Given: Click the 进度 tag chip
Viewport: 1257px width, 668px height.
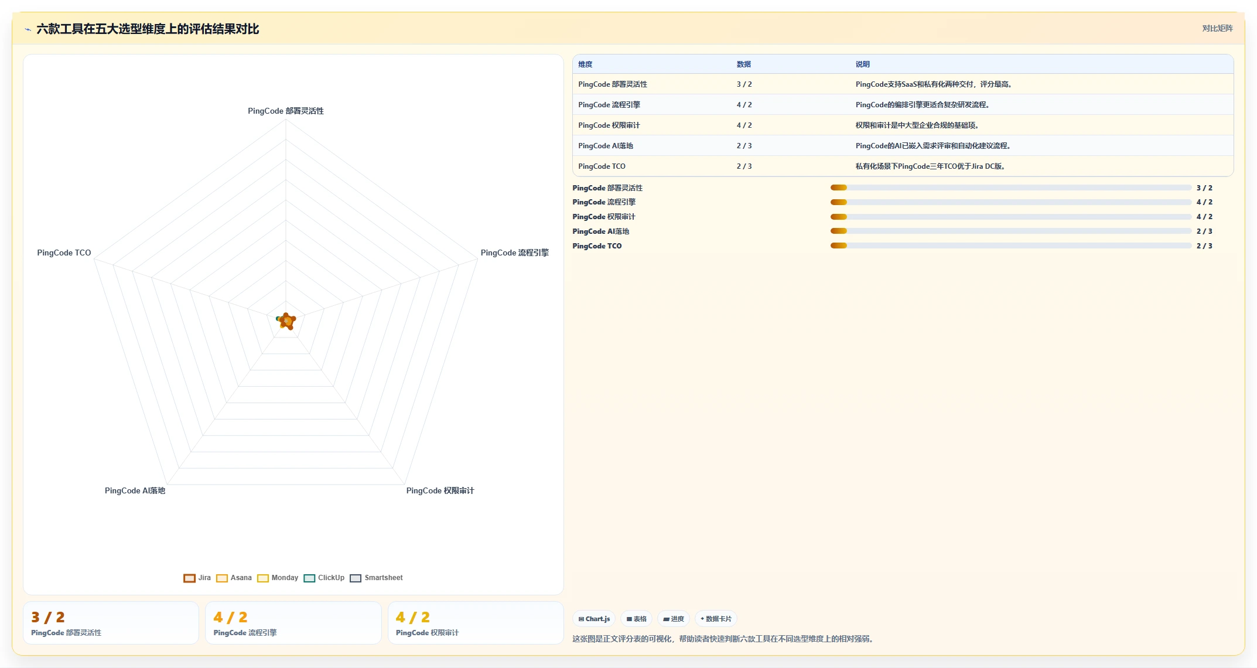Looking at the screenshot, I should pyautogui.click(x=674, y=619).
